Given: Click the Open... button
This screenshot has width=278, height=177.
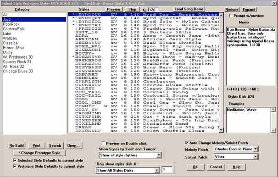Looking at the screenshot, I should pos(73,146).
